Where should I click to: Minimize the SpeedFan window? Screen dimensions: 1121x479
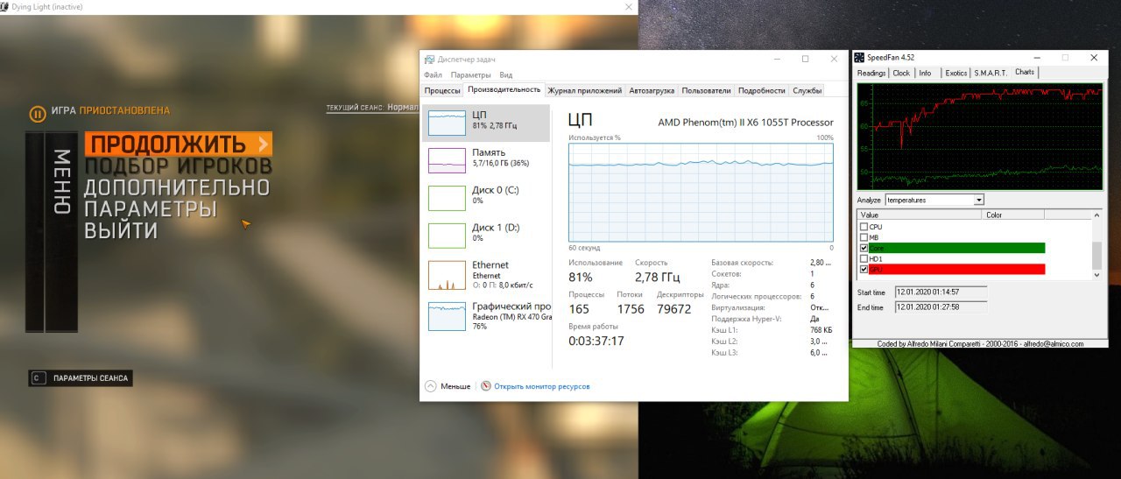pos(1037,58)
